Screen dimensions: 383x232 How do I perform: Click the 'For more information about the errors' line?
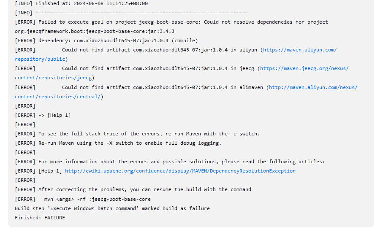[x=170, y=162]
